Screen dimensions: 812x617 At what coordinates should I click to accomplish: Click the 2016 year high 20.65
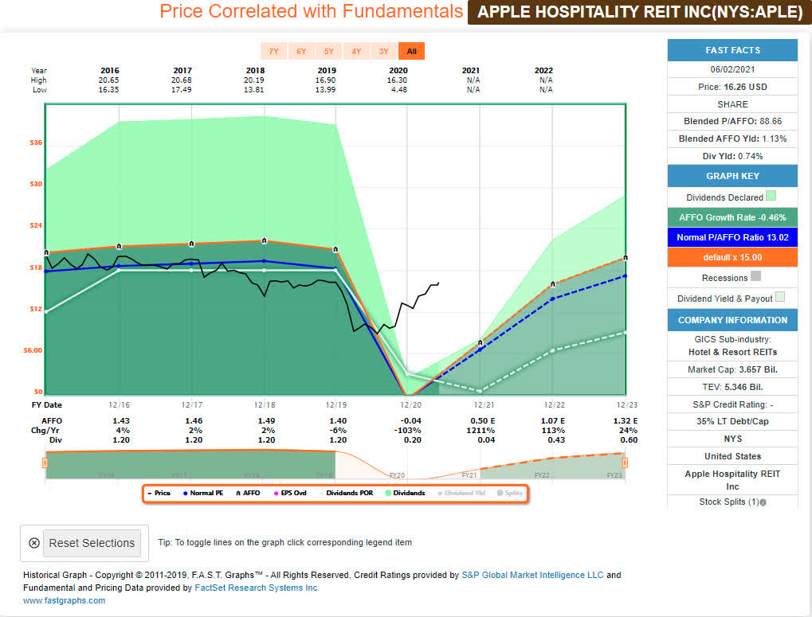[x=108, y=80]
